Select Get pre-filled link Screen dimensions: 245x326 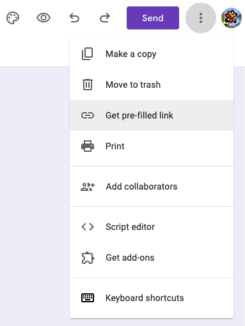tap(152, 115)
